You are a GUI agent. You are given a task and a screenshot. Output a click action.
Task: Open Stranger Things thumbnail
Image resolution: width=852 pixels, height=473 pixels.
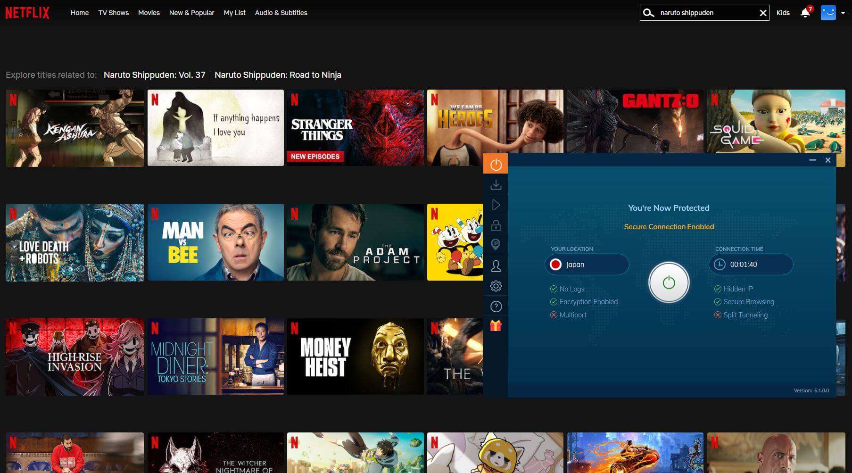click(356, 128)
